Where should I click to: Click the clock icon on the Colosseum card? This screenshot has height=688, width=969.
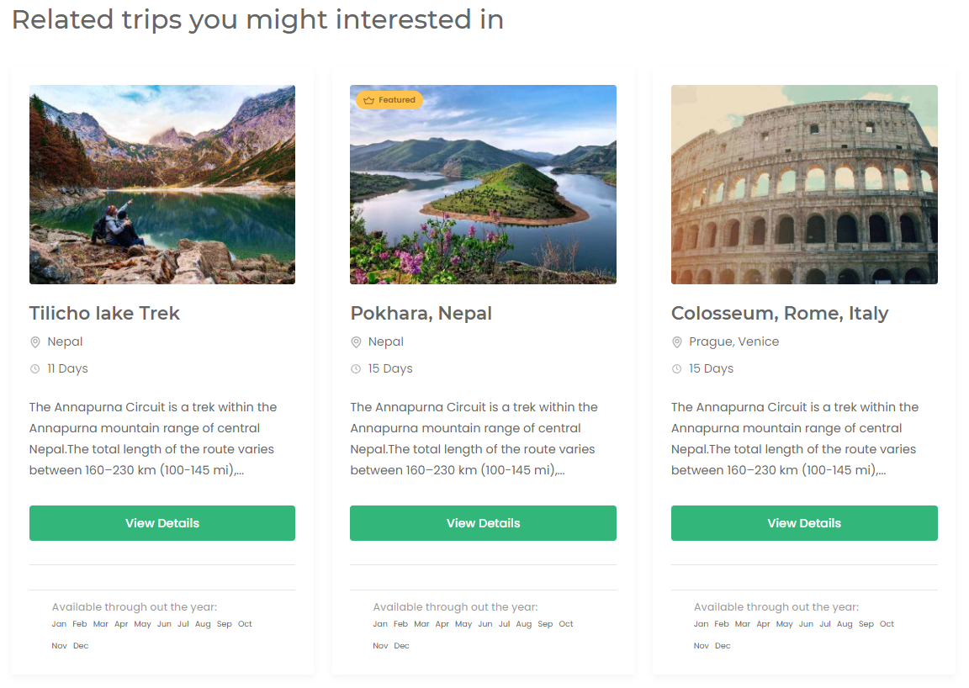(x=678, y=368)
